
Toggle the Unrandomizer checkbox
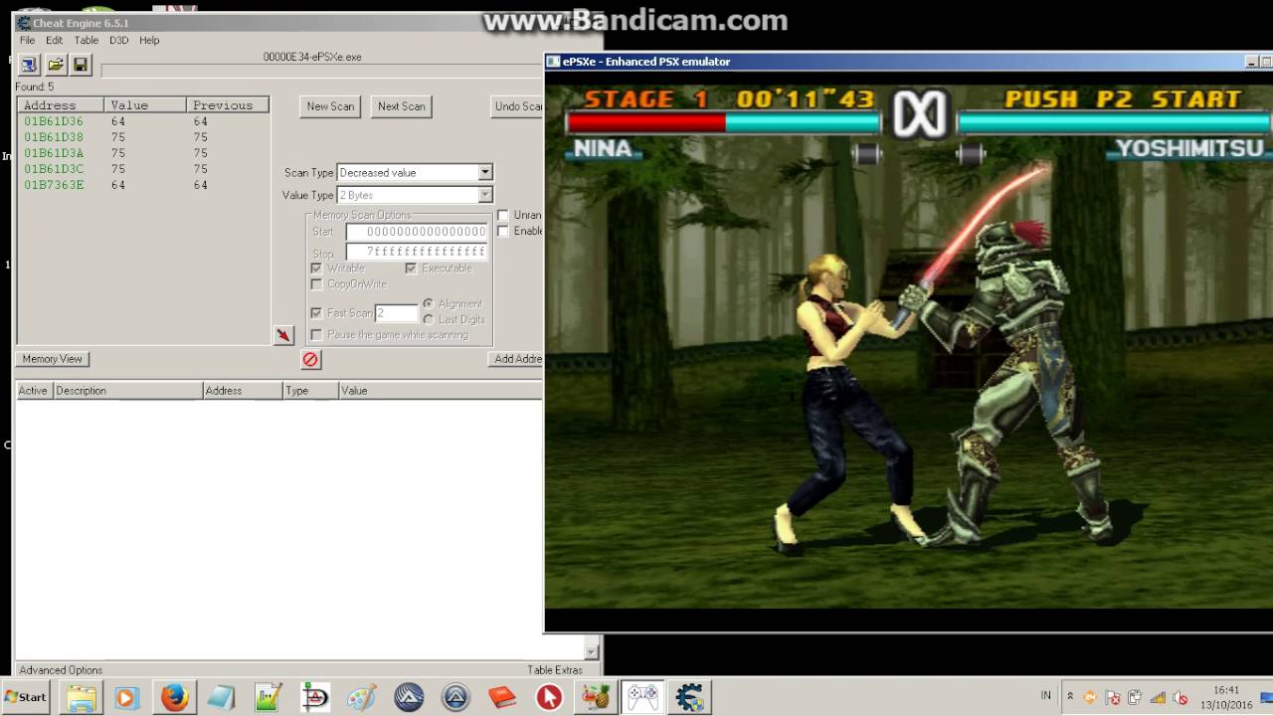503,215
